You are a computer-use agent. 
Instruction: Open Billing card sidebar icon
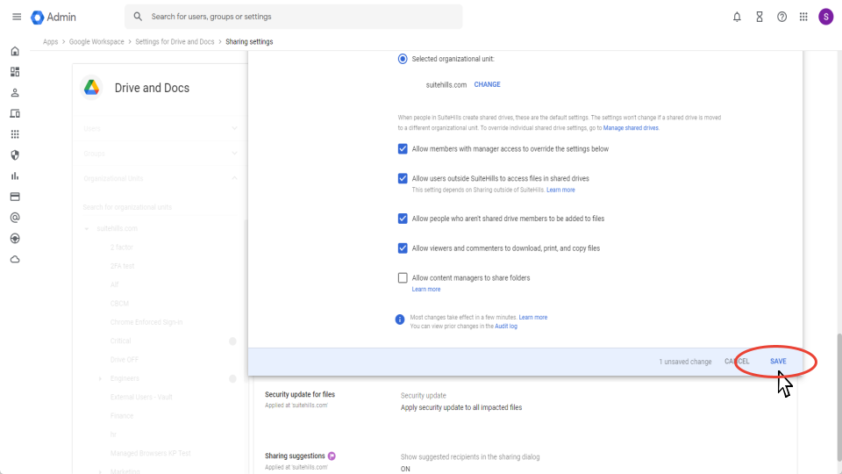pyautogui.click(x=15, y=197)
